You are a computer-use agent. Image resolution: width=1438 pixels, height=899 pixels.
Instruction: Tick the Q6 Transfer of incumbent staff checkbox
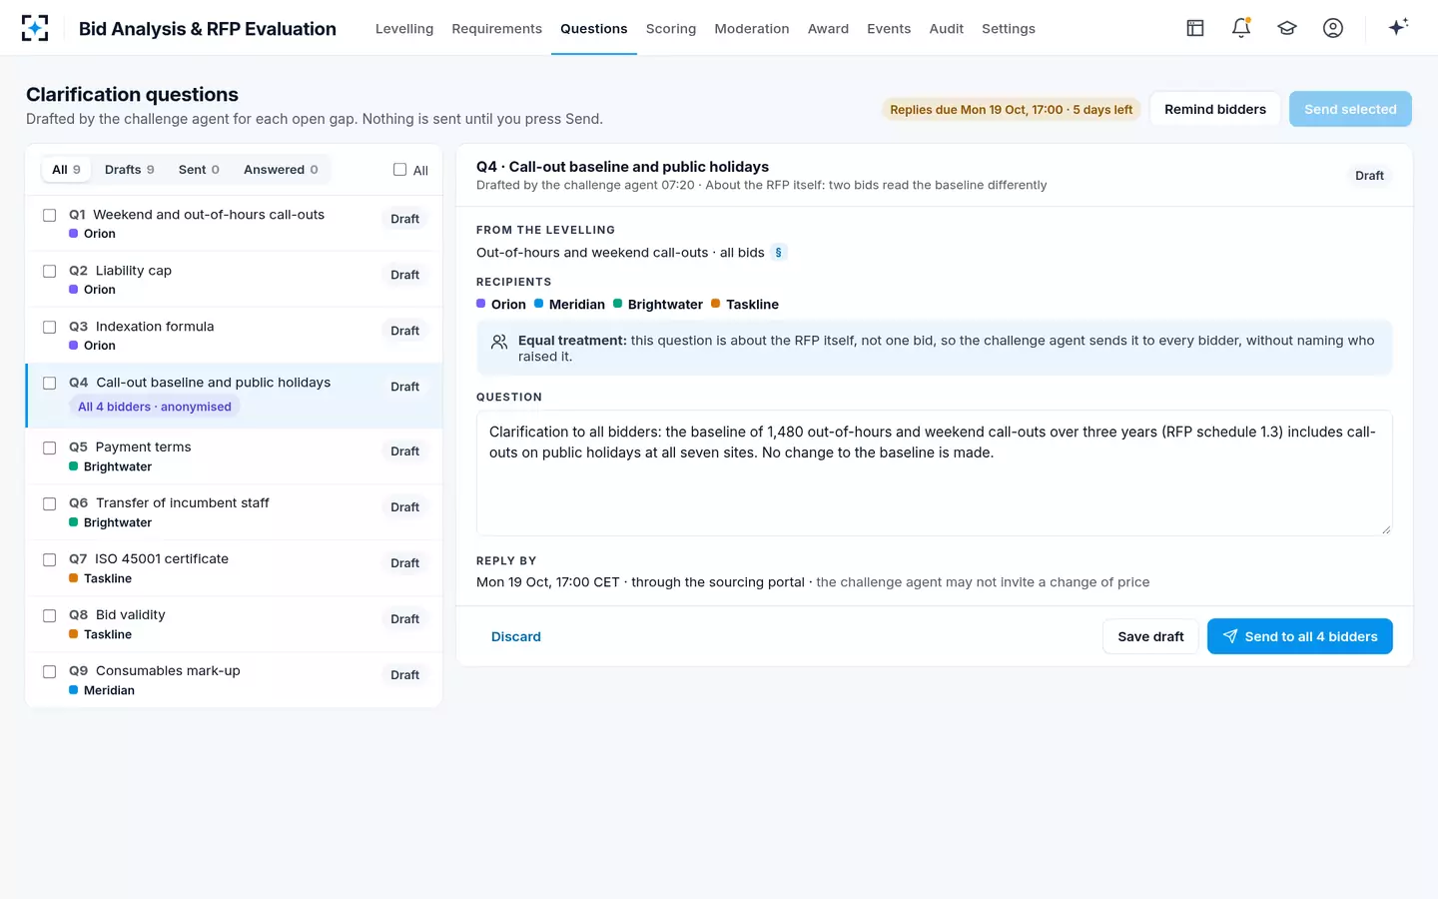pyautogui.click(x=49, y=503)
